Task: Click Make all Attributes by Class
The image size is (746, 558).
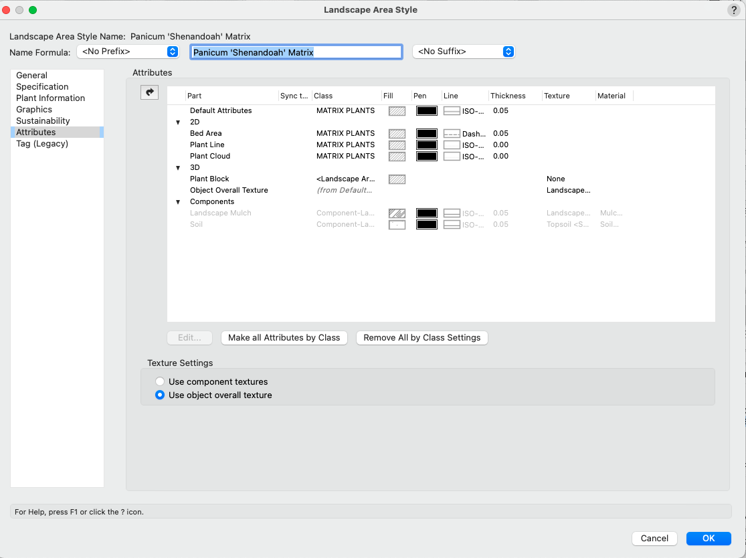Action: point(284,338)
